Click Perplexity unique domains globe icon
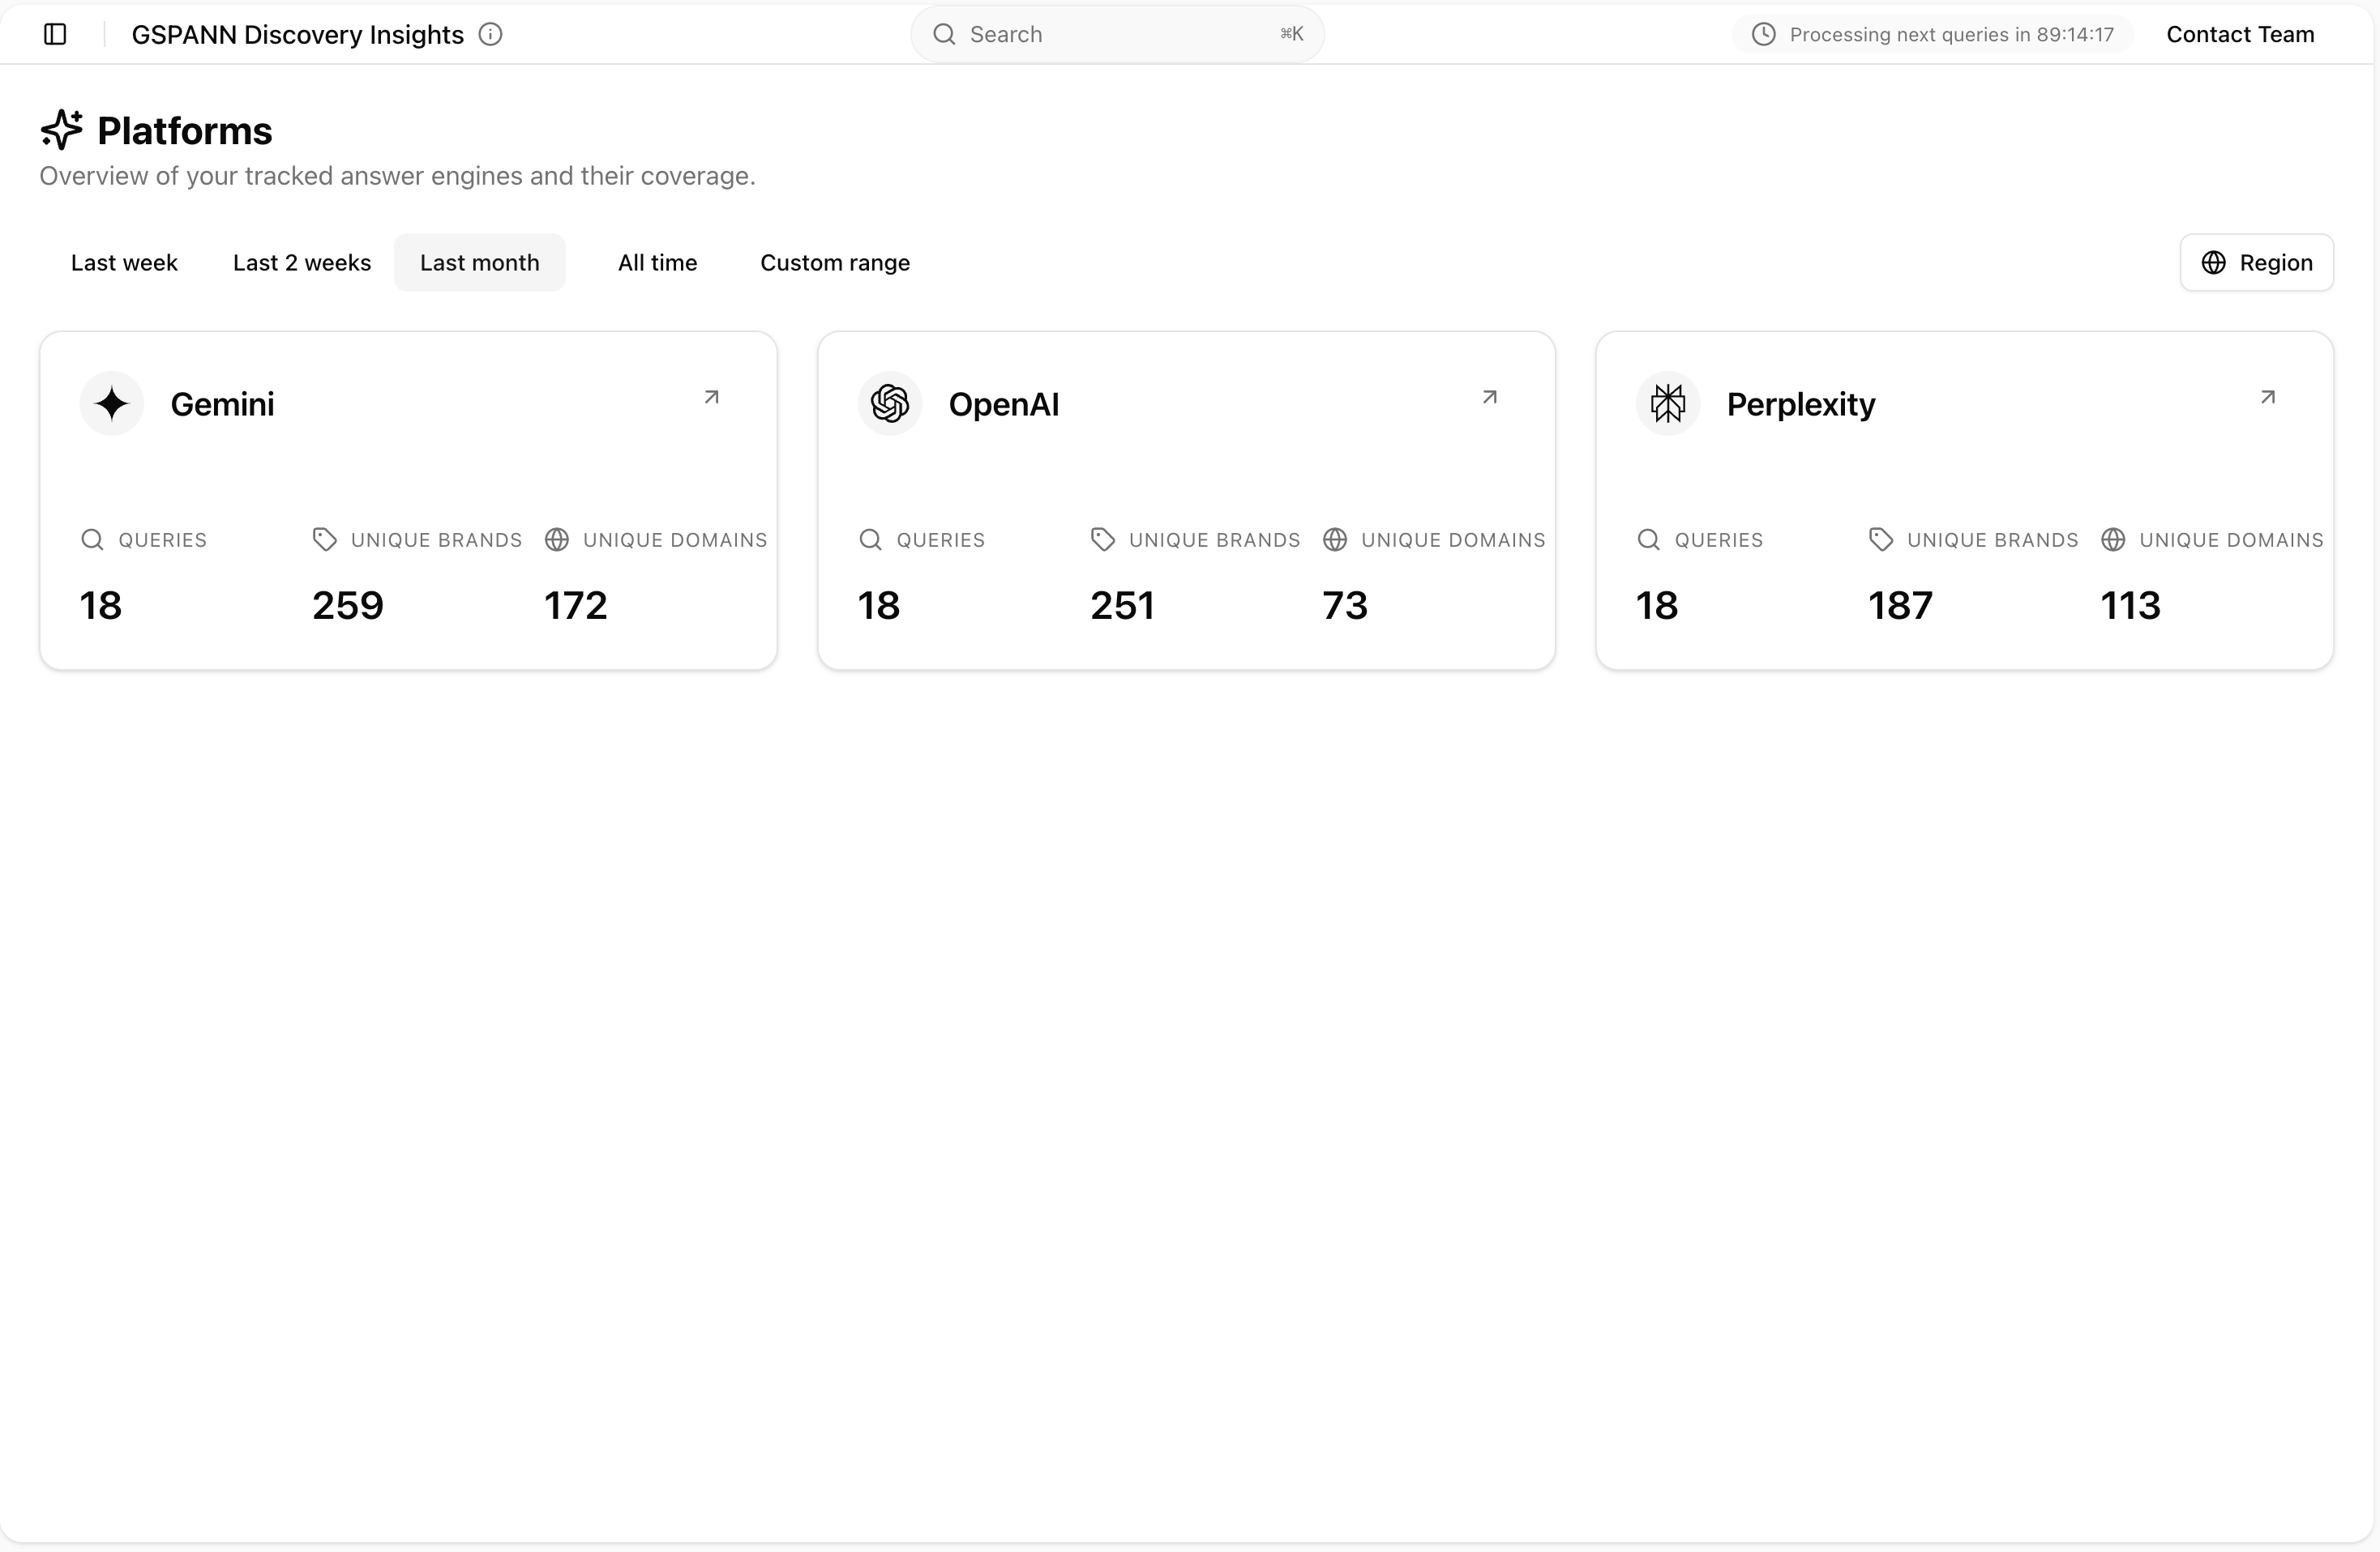This screenshot has height=1552, width=2380. 2113,539
